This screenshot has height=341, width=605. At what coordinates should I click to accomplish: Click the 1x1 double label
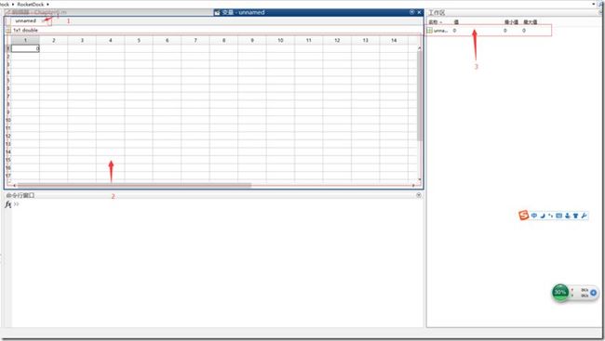coord(25,30)
